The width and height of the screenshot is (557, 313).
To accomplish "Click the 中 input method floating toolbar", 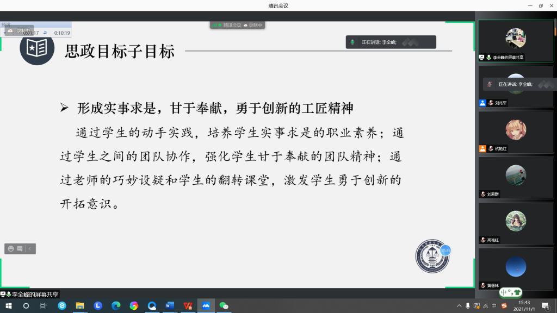I will (x=510, y=292).
